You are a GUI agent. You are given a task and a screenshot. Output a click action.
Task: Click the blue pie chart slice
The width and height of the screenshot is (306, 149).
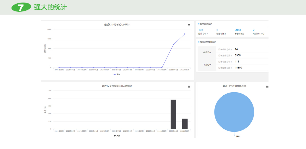pos(234,112)
